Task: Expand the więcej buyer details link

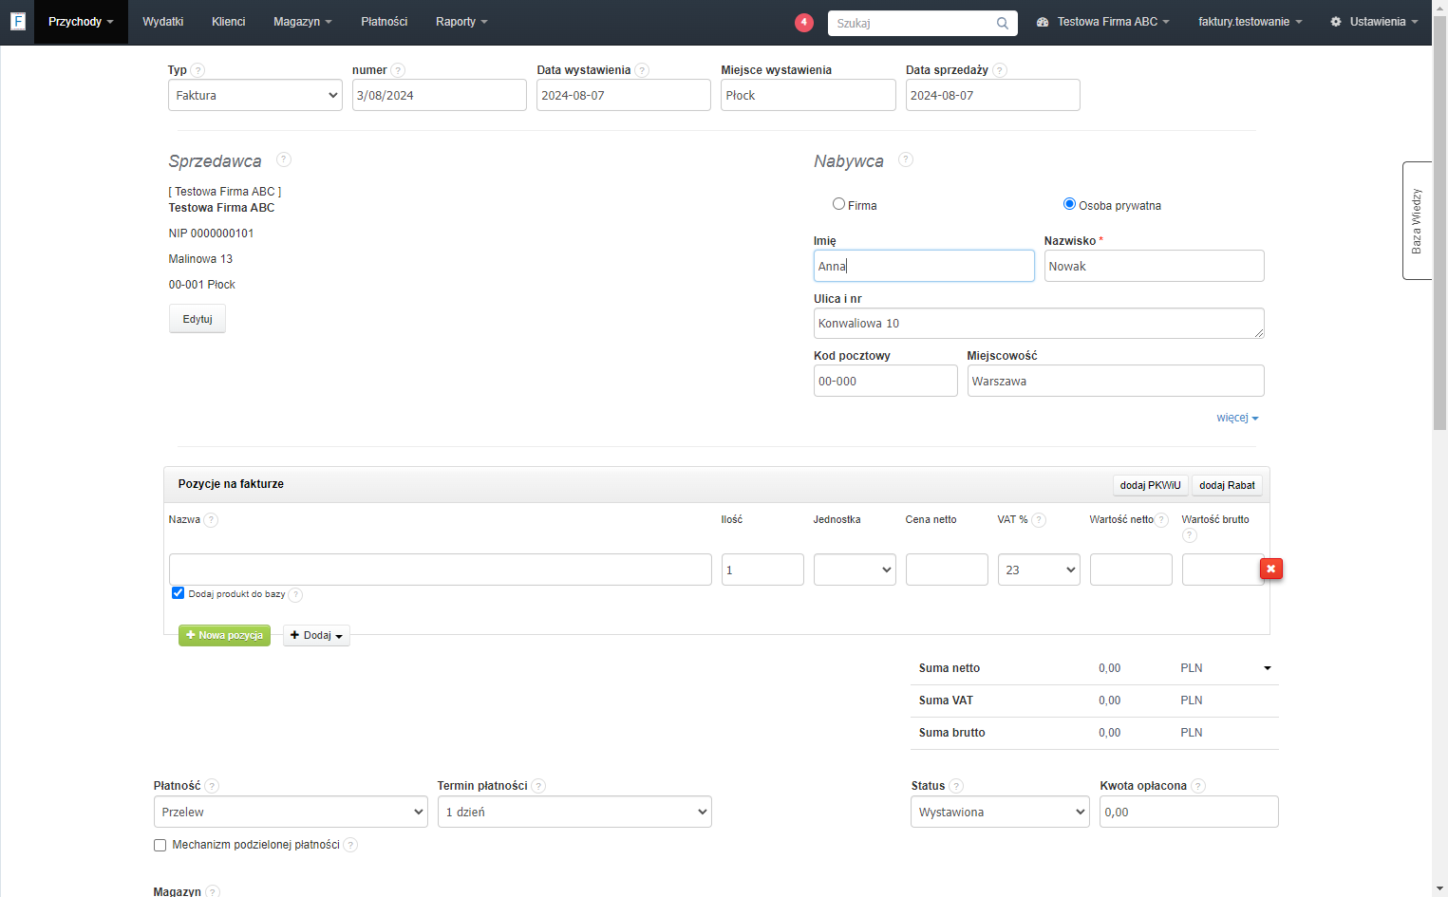Action: point(1237,418)
